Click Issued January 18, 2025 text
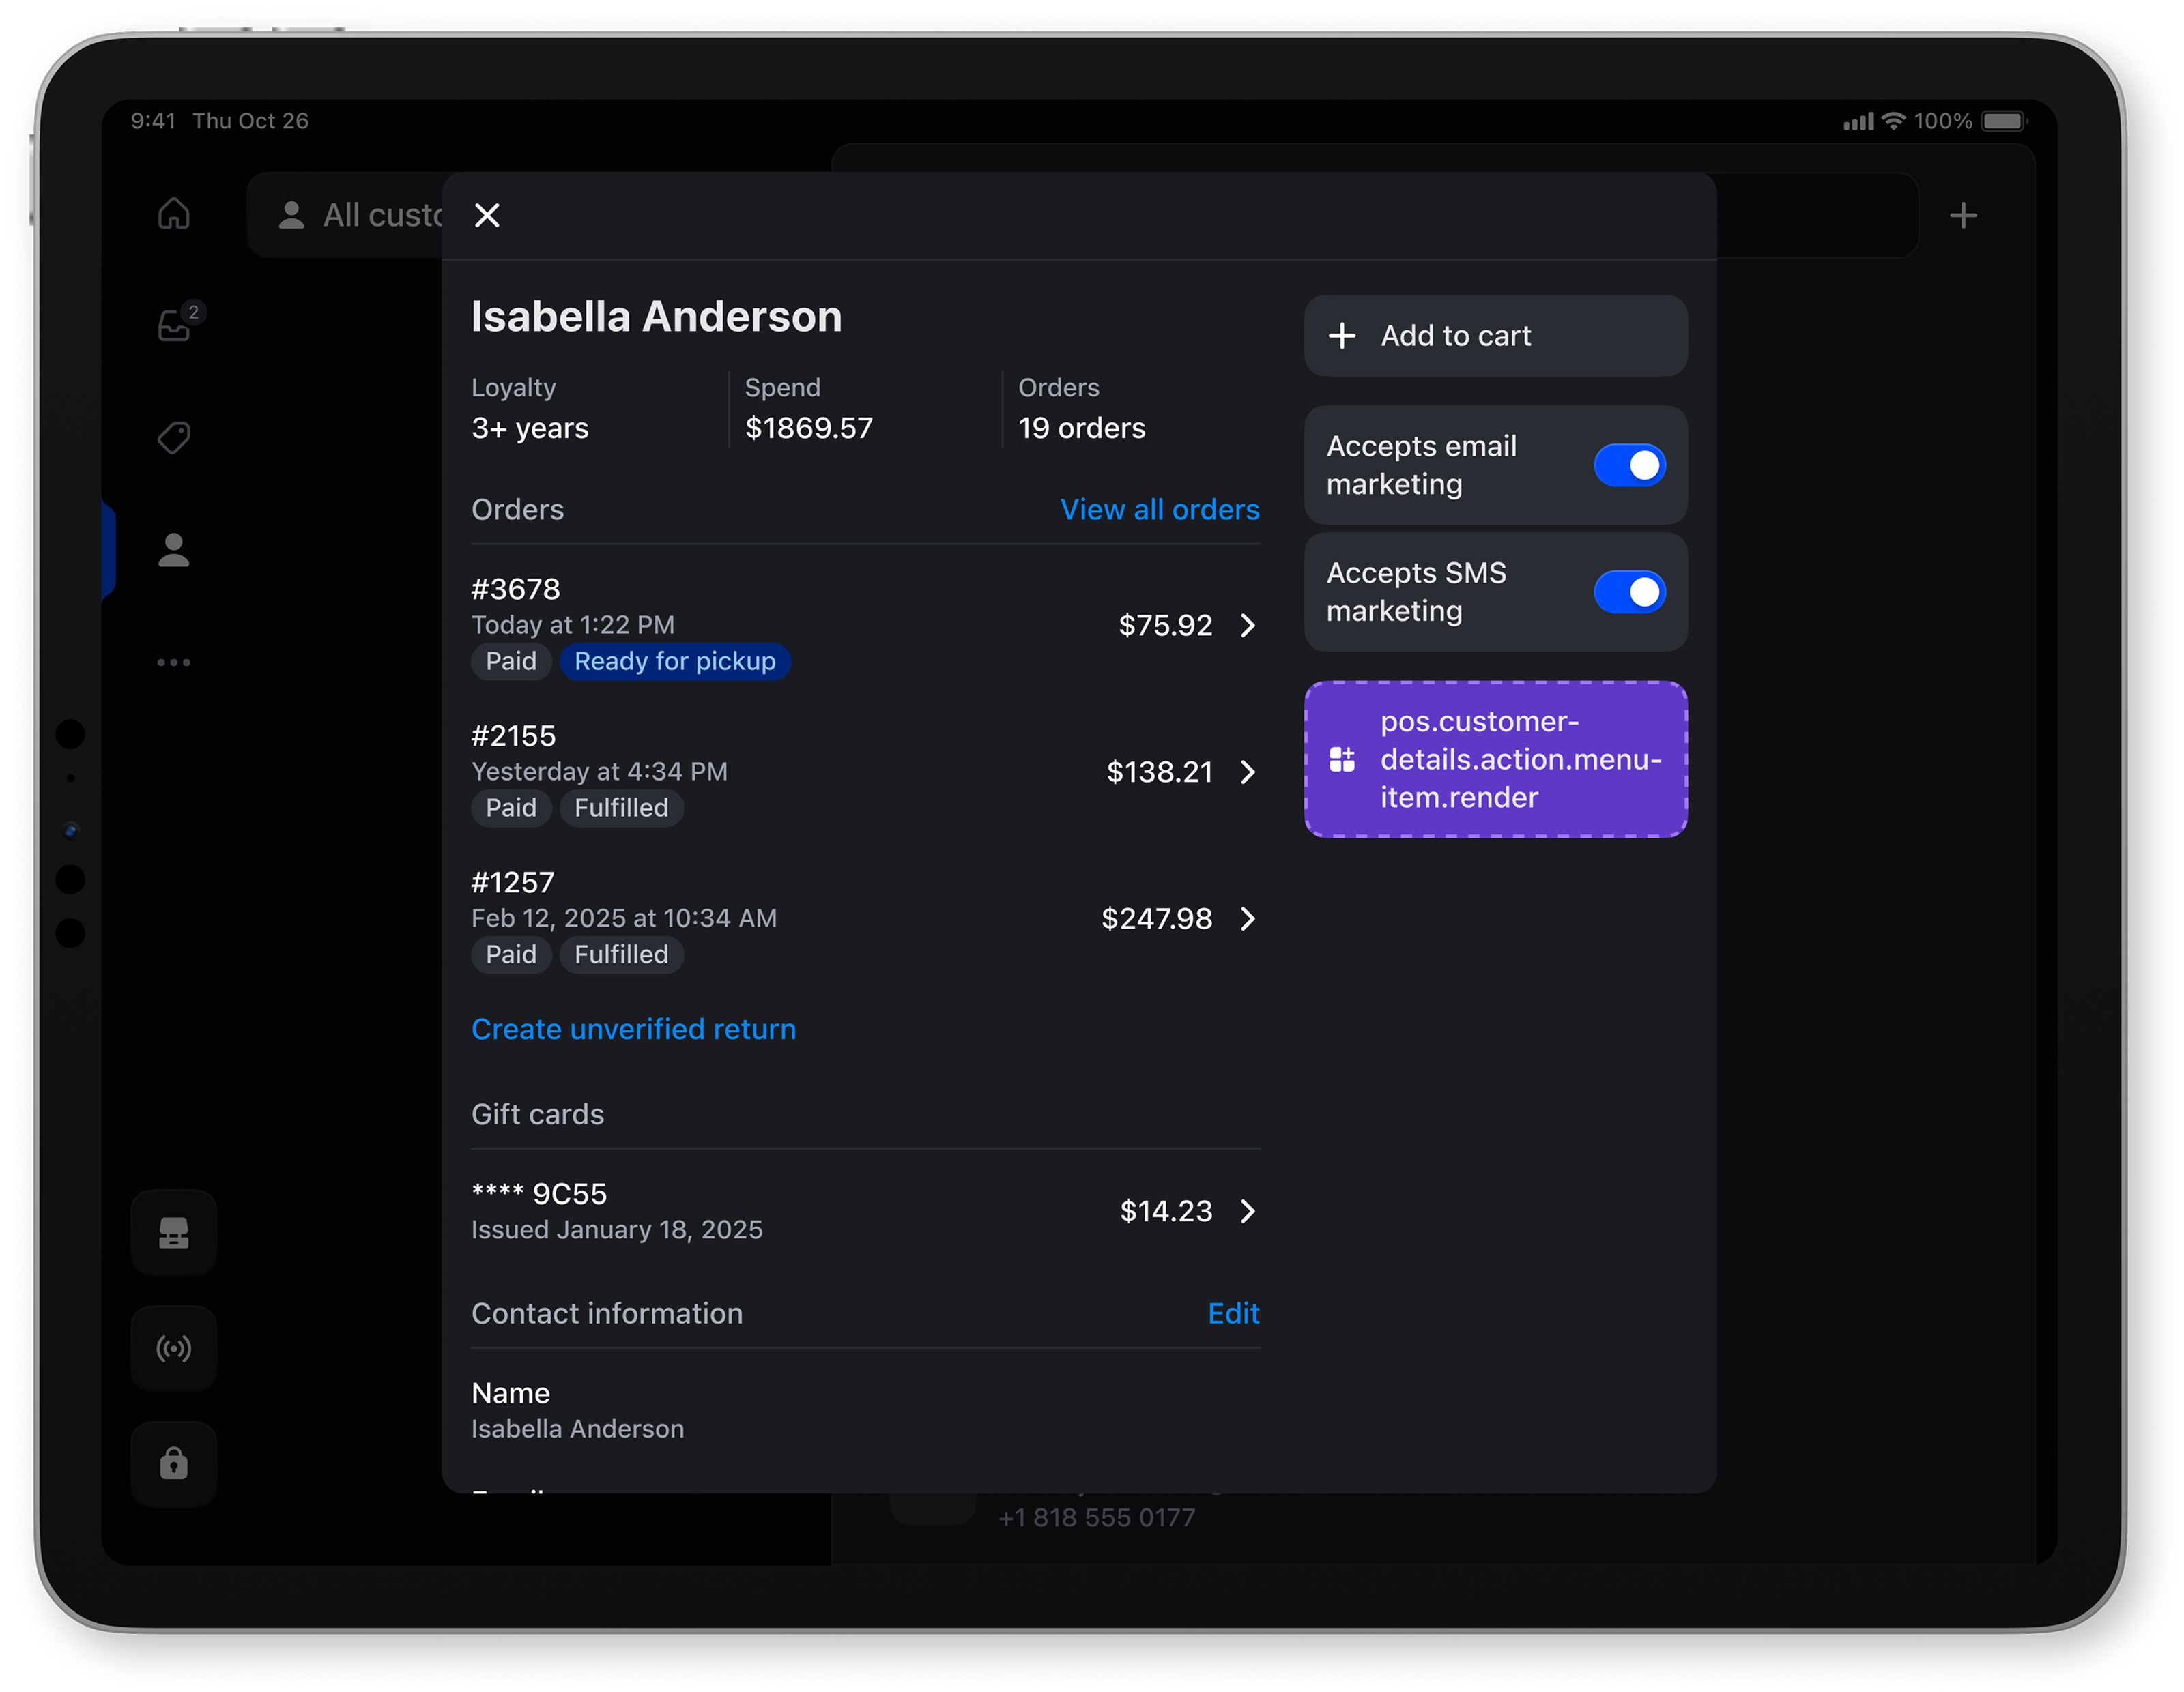This screenshot has height=1692, width=2184. (617, 1229)
